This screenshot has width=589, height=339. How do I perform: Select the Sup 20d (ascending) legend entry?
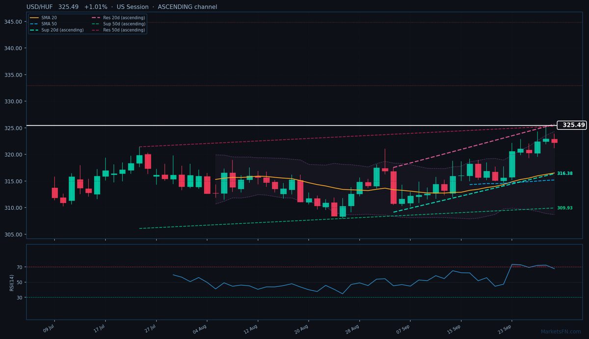(56, 30)
